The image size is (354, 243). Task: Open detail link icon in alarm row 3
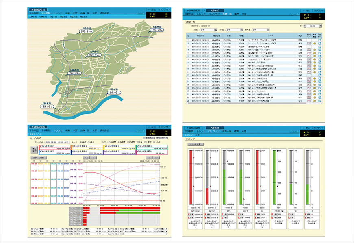click(x=320, y=46)
